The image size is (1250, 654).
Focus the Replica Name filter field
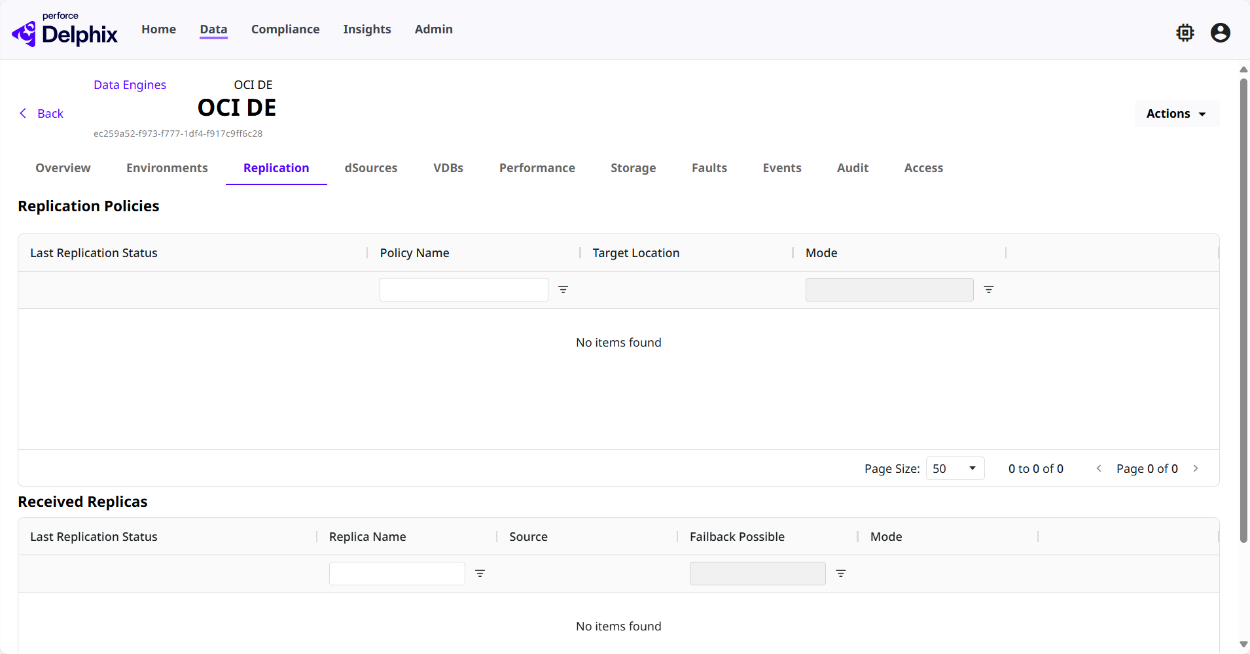pos(397,574)
